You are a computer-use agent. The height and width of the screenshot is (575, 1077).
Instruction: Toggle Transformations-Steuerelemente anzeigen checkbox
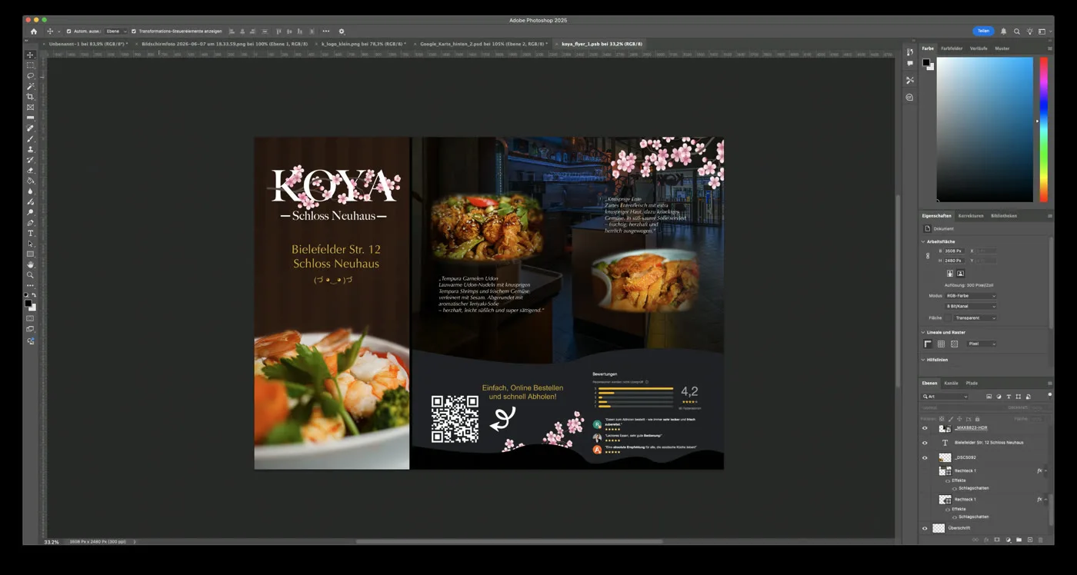coord(134,32)
